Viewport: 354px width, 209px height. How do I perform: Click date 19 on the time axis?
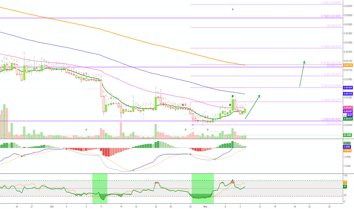pyautogui.click(x=295, y=206)
